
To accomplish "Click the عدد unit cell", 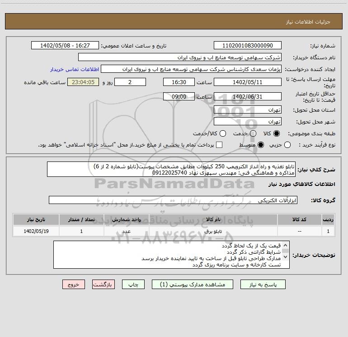I will tap(126, 231).
